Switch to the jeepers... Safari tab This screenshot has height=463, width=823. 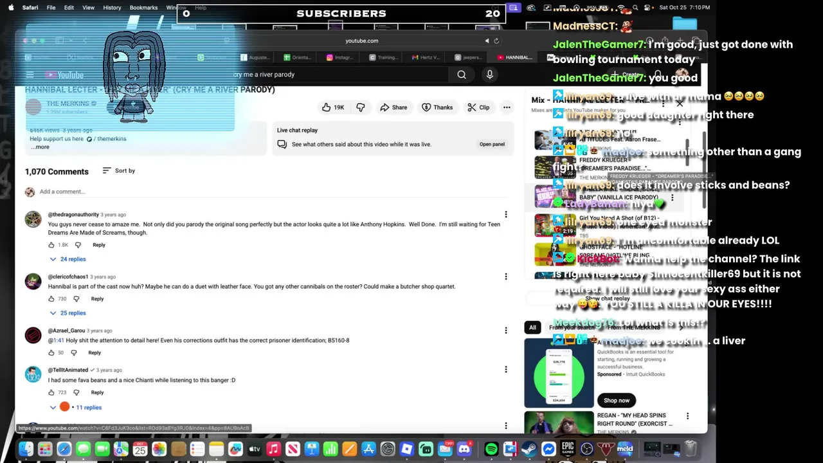[x=468, y=57]
